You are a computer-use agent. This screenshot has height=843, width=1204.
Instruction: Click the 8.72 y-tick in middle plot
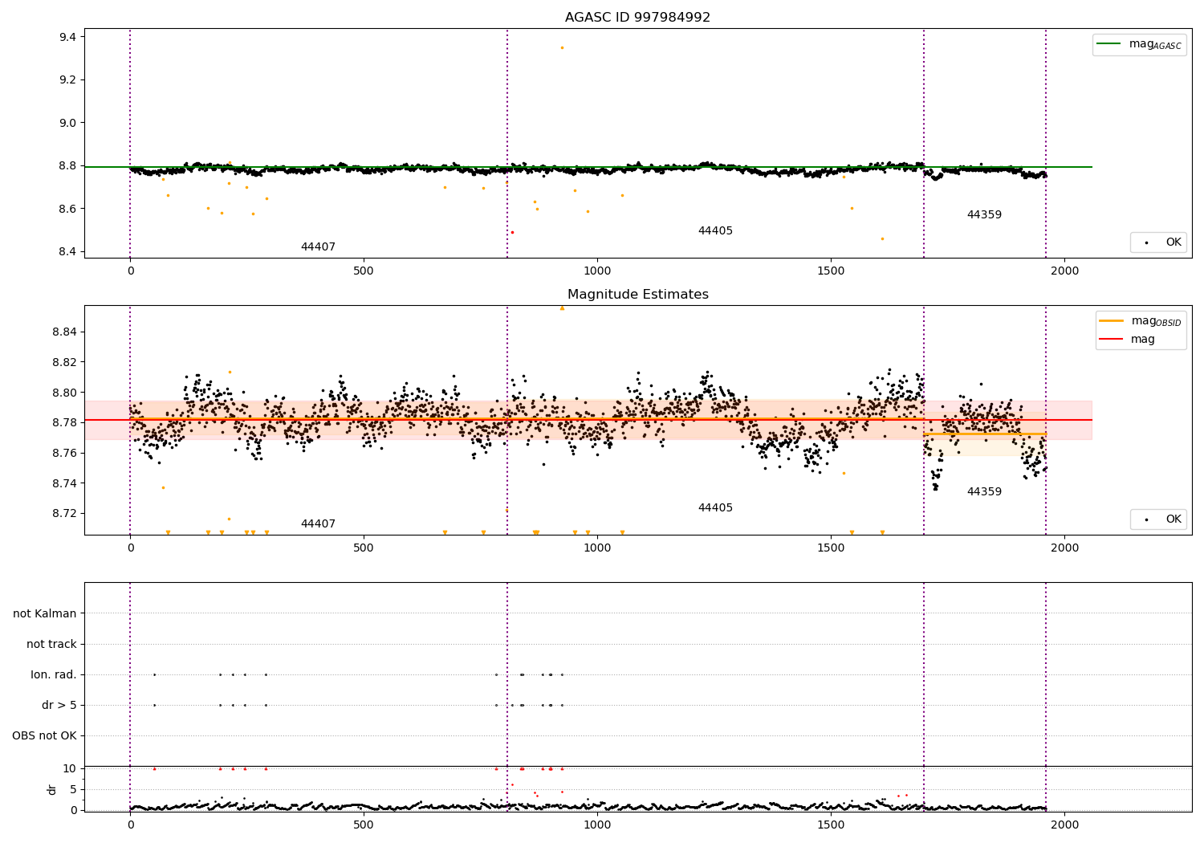[x=65, y=513]
